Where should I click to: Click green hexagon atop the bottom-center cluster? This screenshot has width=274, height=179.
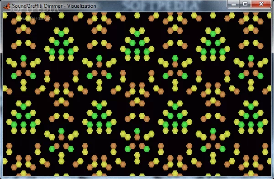click(x=137, y=131)
